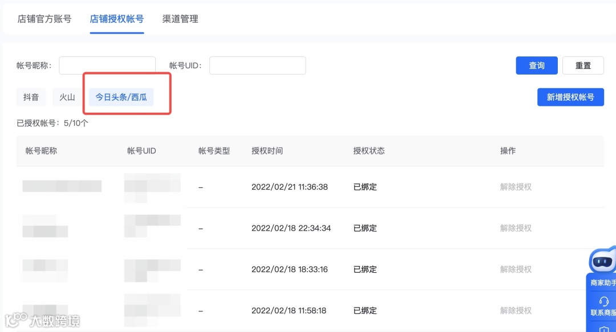Click 新增授权帐号 button
This screenshot has width=616, height=332.
[x=570, y=97]
